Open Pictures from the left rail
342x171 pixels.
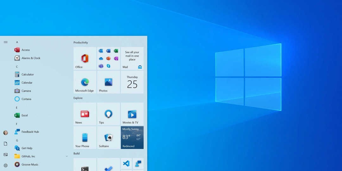[x=5, y=155]
